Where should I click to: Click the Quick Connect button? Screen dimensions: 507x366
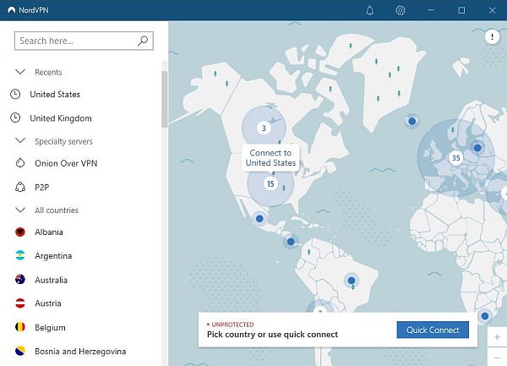pos(433,330)
